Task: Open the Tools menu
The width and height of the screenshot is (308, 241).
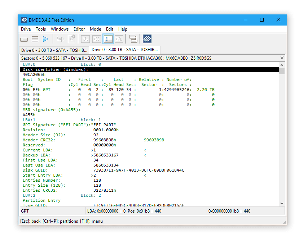Action: pos(41,29)
